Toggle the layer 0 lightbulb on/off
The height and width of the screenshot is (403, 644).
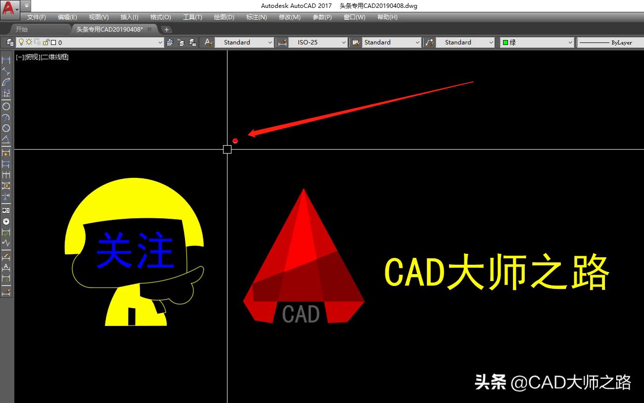coord(21,42)
